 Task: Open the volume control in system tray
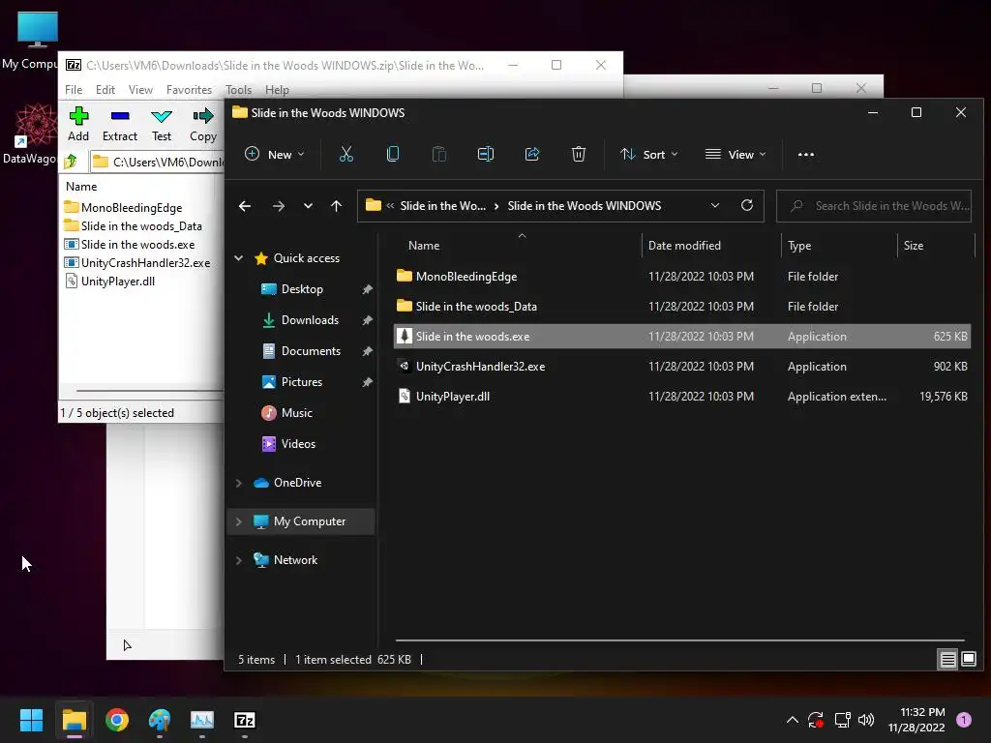tap(866, 720)
